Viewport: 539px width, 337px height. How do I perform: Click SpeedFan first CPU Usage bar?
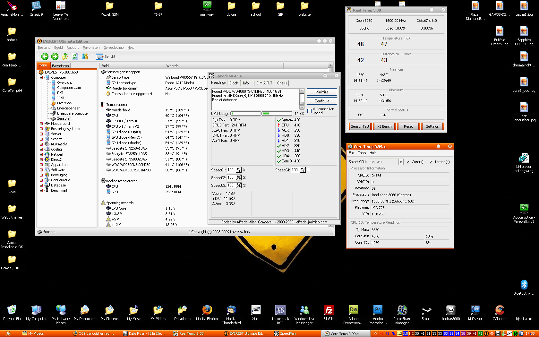tap(245, 114)
